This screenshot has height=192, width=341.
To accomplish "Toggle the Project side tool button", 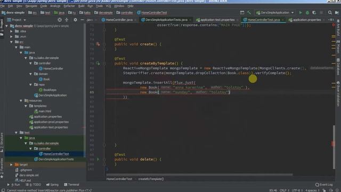I will coord(2,28).
